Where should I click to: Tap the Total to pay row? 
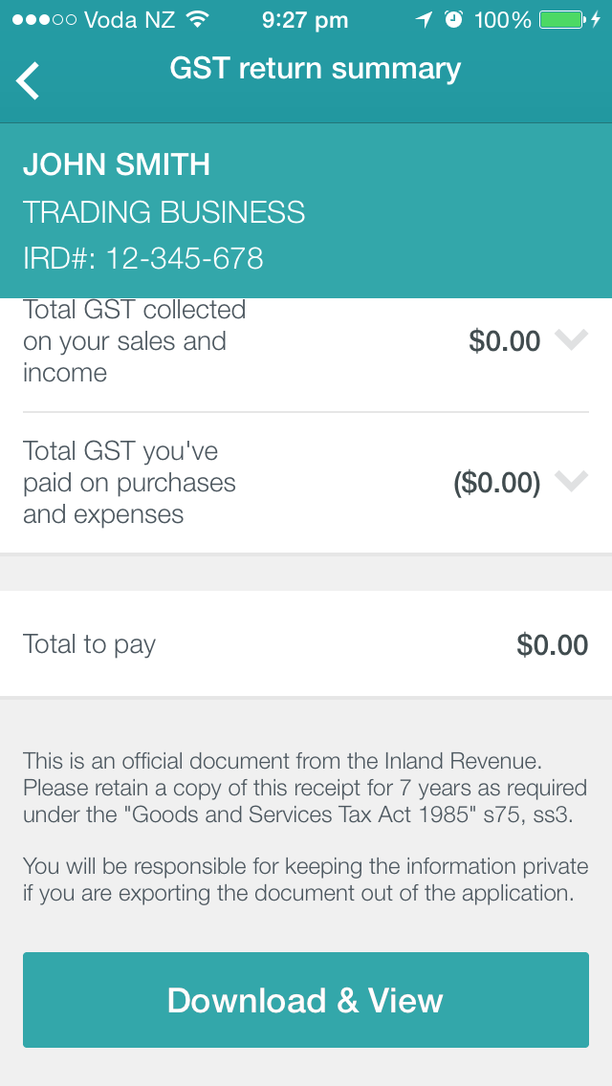pos(306,644)
